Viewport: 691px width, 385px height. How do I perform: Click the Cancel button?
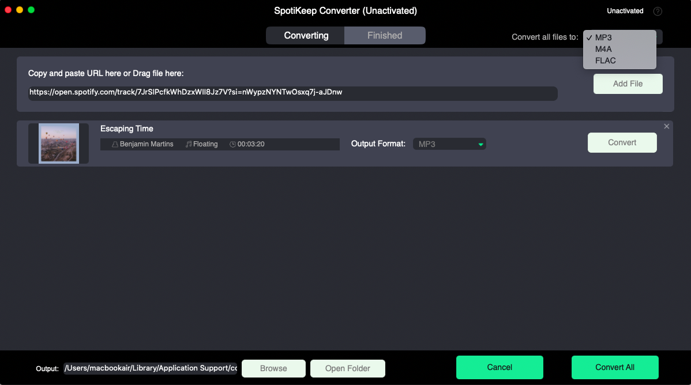coord(500,367)
